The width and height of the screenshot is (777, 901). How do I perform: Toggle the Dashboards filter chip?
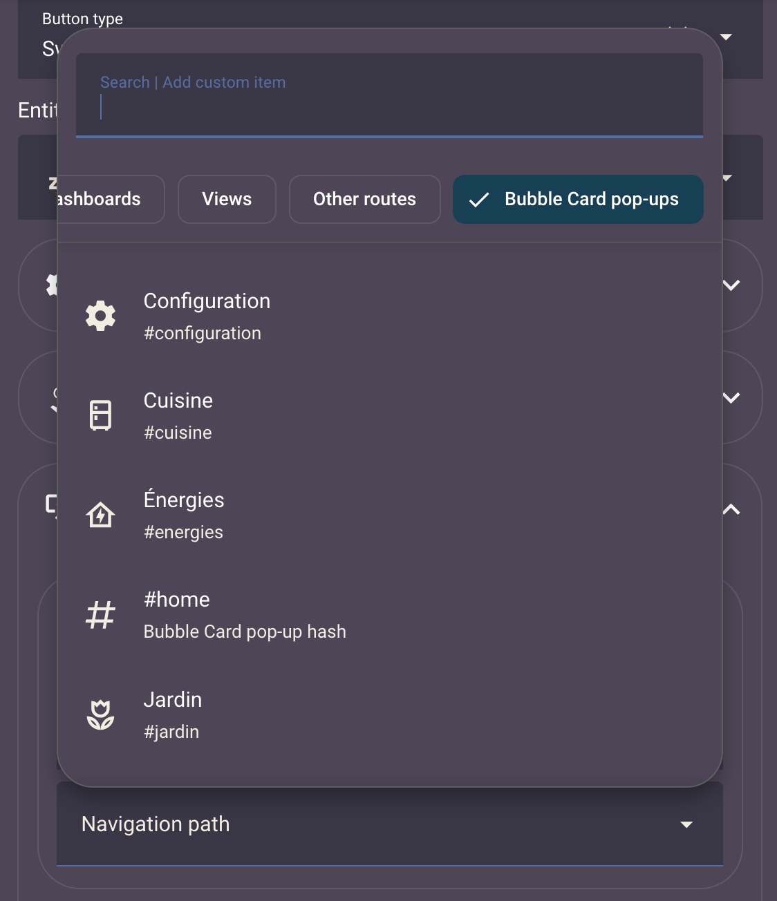111,199
